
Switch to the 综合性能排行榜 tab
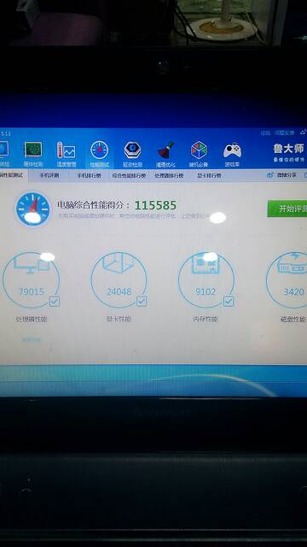pos(129,175)
